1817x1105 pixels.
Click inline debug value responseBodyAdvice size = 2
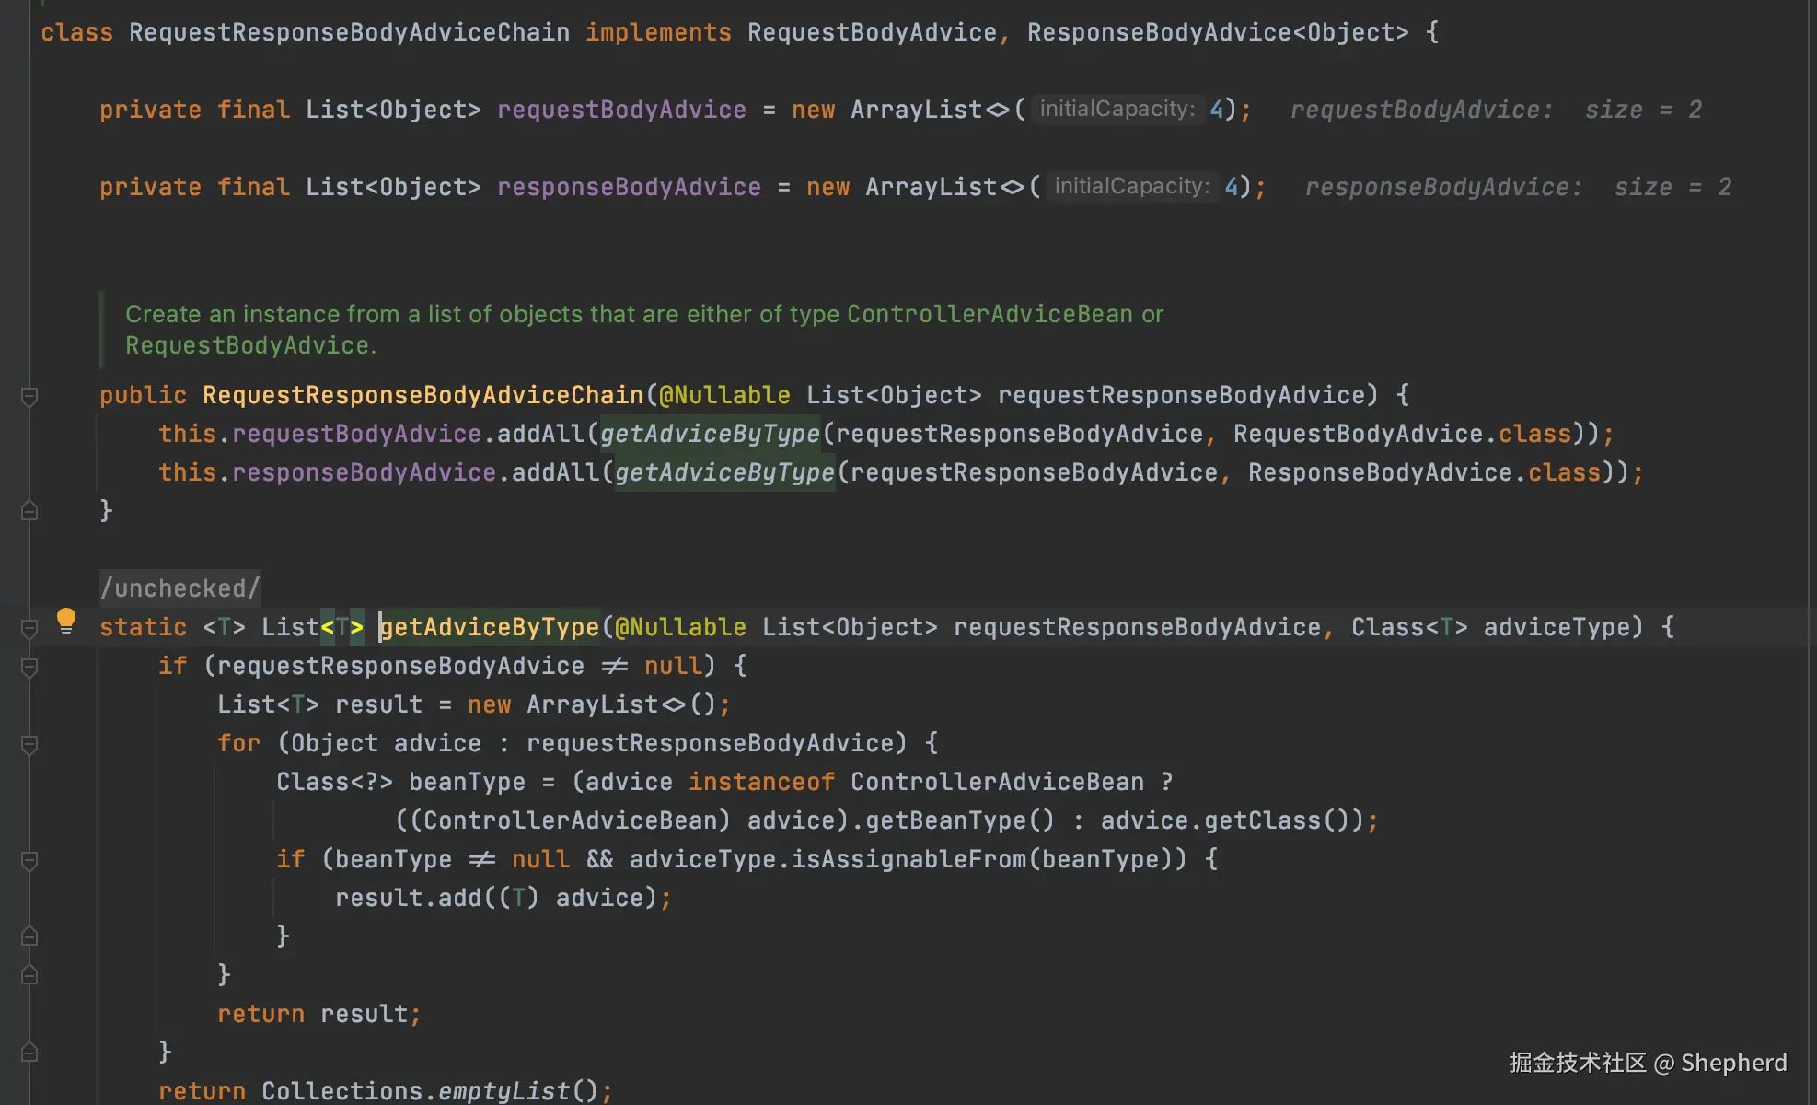tap(1517, 188)
